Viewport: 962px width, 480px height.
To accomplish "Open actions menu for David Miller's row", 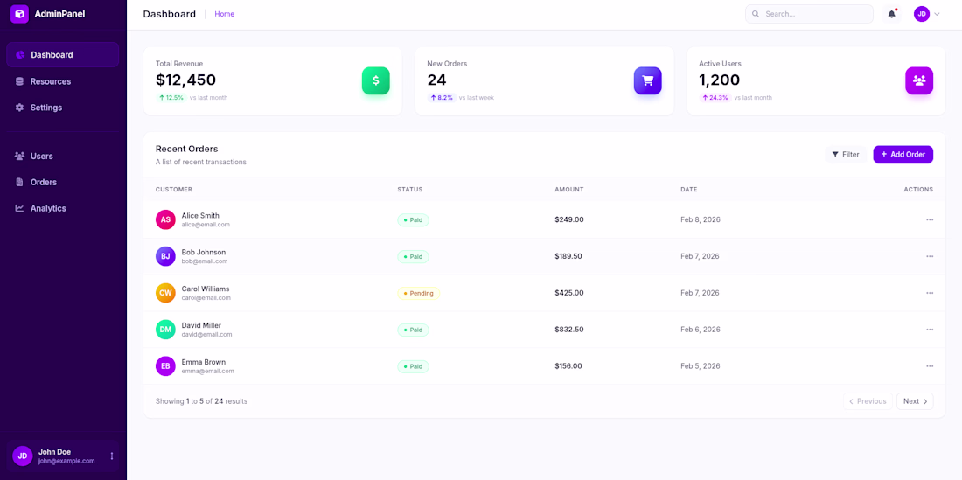I will coord(930,330).
